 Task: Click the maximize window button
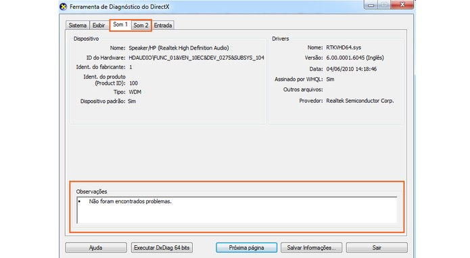pyautogui.click(x=384, y=5)
